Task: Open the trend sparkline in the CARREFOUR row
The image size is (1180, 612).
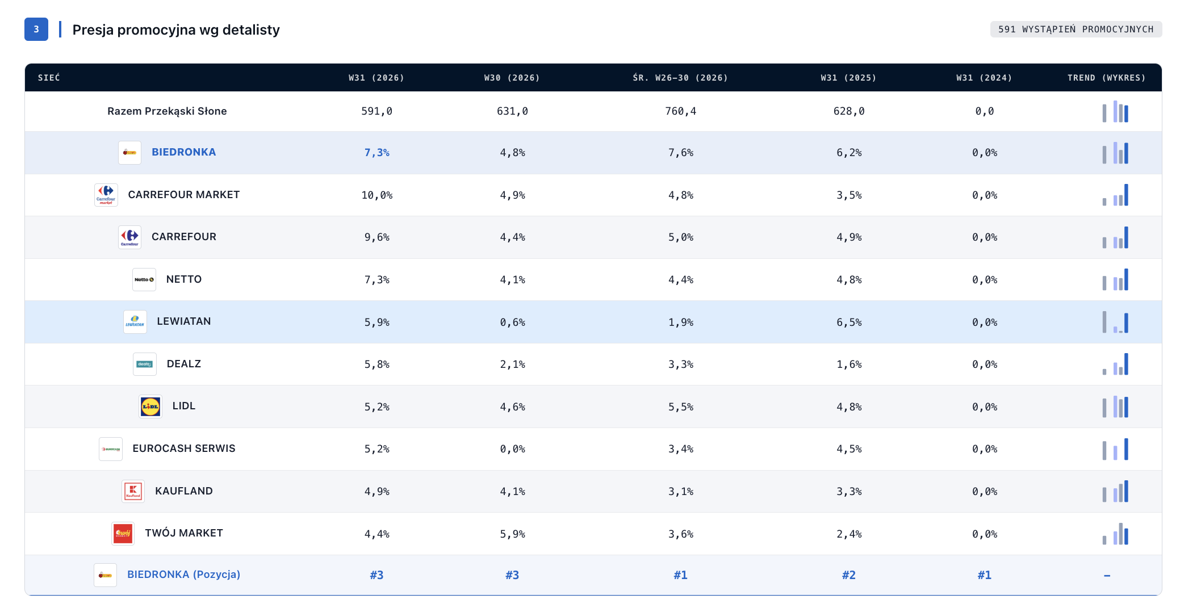Action: coord(1115,237)
